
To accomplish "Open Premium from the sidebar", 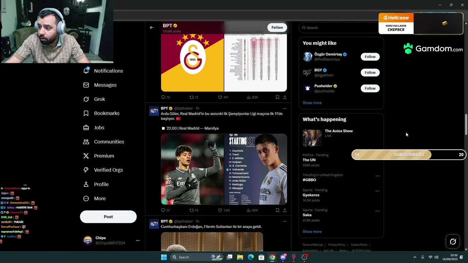I will click(x=99, y=156).
